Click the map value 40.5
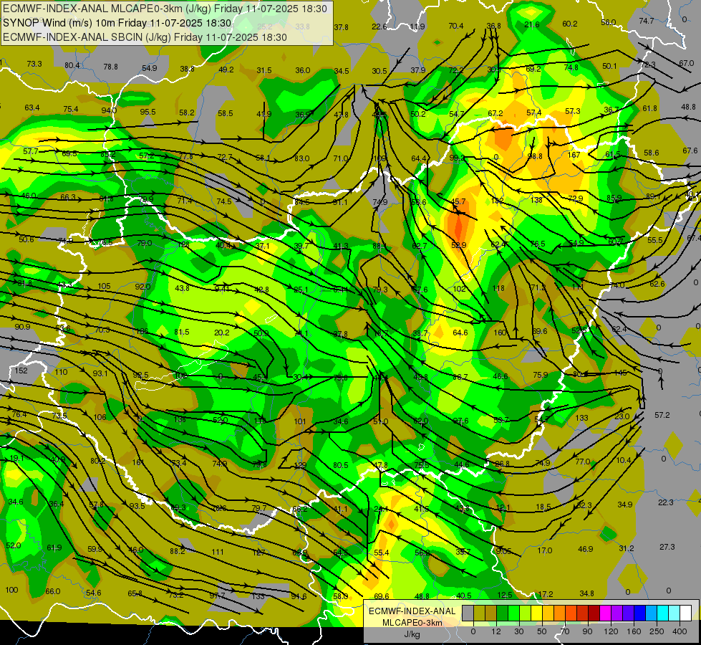Image resolution: width=701 pixels, height=645 pixels. pos(463,596)
